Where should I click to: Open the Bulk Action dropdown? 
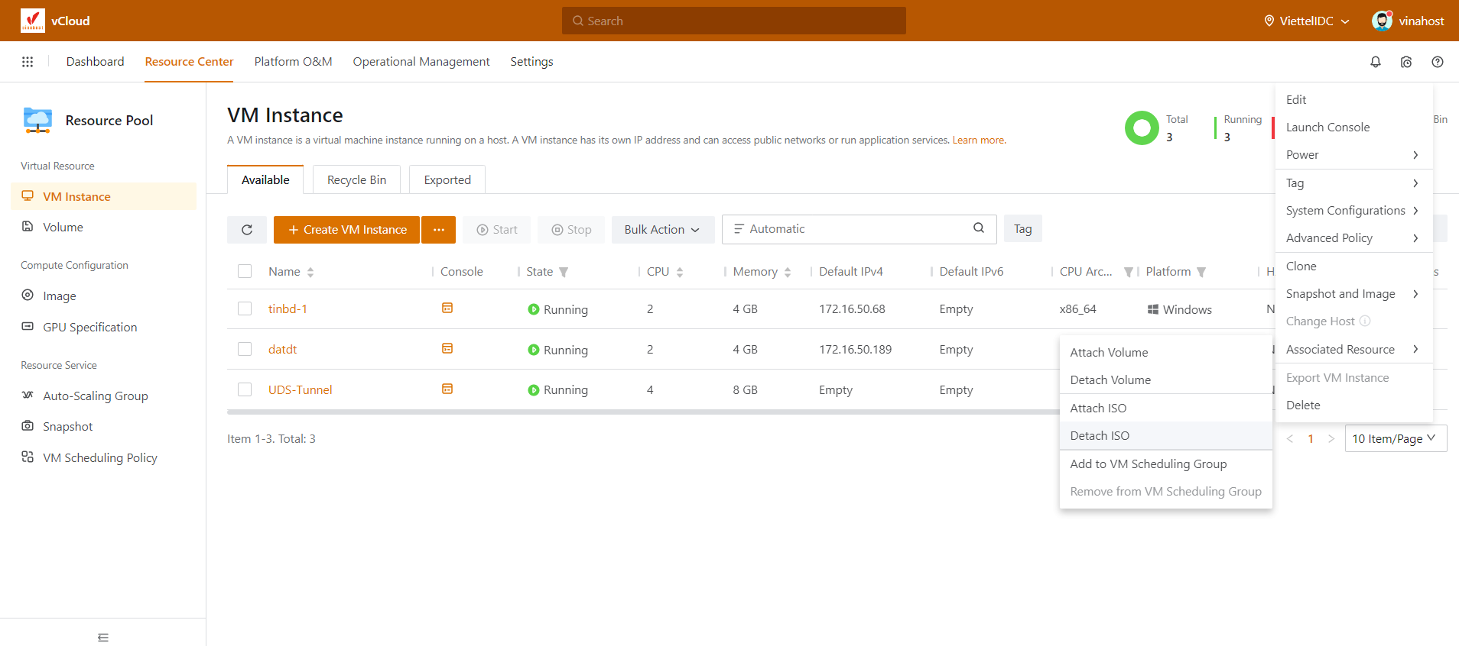coord(662,230)
